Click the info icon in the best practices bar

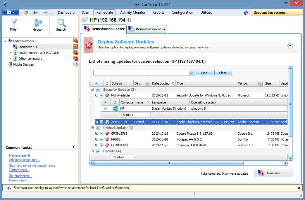(9, 187)
